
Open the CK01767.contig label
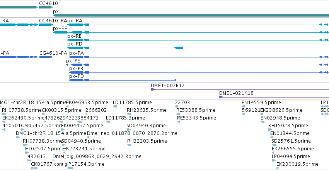point(49,164)
